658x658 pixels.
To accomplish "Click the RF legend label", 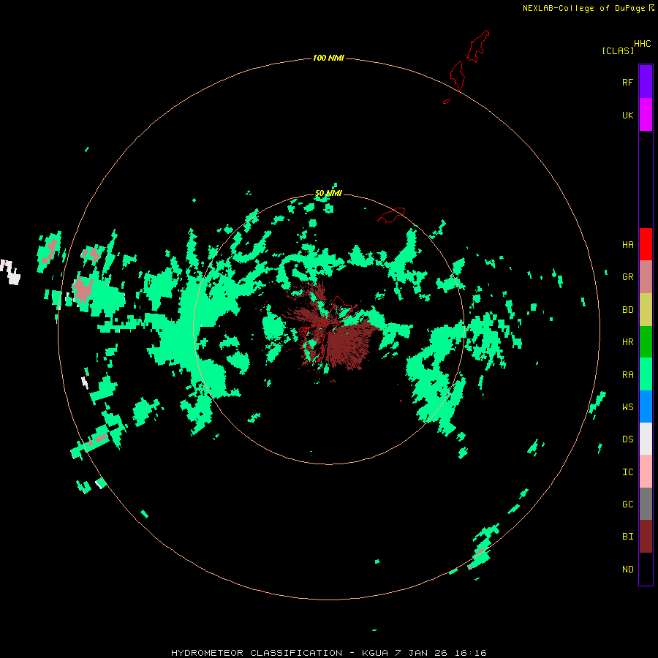I will click(627, 82).
